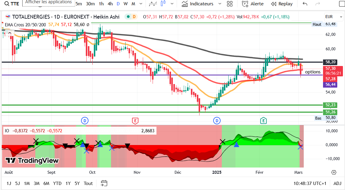Screen dimensions: 345x190
Task: Set range to YTD
Action: tap(57, 183)
